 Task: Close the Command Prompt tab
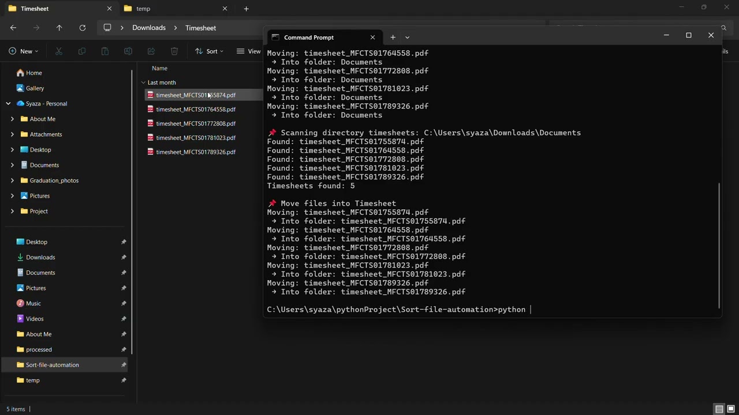[372, 37]
